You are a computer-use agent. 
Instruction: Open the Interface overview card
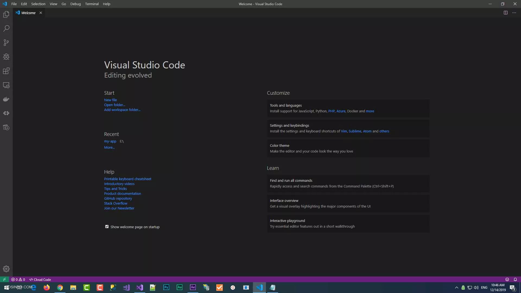348,203
